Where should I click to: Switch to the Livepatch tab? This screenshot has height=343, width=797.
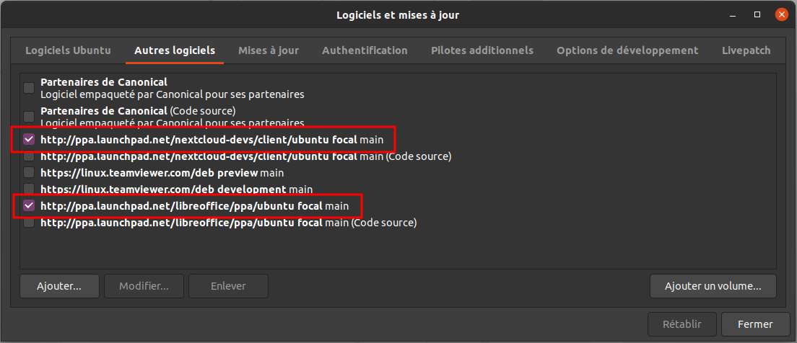point(746,50)
